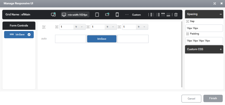The height and width of the screenshot is (105, 225).
Task: Switch to portrait tablet breakpoint icon
Action: [x=97, y=15]
